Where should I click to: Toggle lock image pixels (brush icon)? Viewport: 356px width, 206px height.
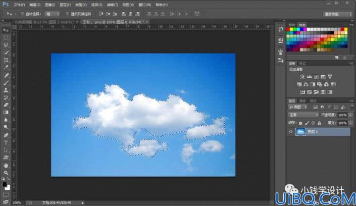(x=307, y=123)
